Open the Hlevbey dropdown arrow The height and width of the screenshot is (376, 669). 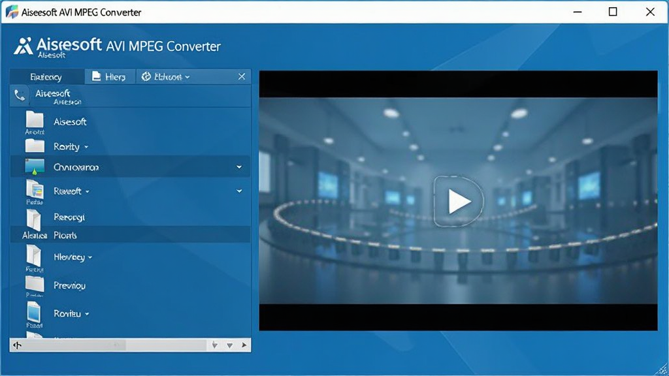[x=90, y=257]
